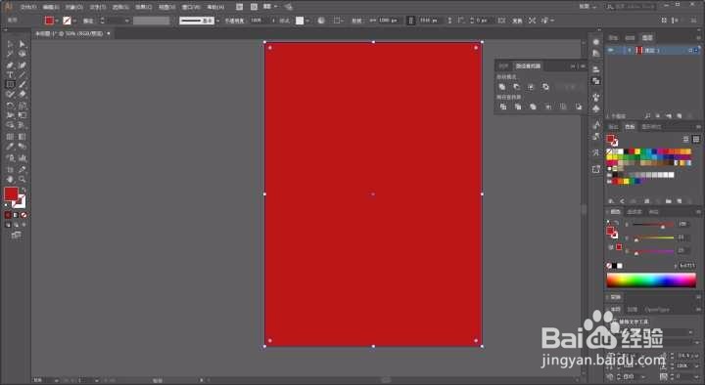Viewport: 705px width, 385px height.
Task: Select the Direct Selection tool (white arrow)
Action: pyautogui.click(x=22, y=44)
